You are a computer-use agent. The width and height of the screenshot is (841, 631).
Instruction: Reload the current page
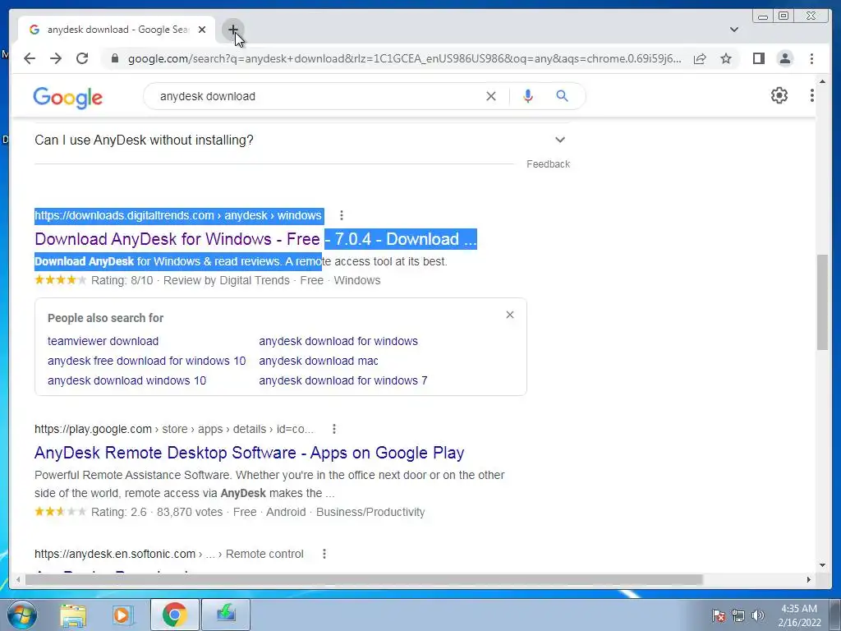(82, 58)
